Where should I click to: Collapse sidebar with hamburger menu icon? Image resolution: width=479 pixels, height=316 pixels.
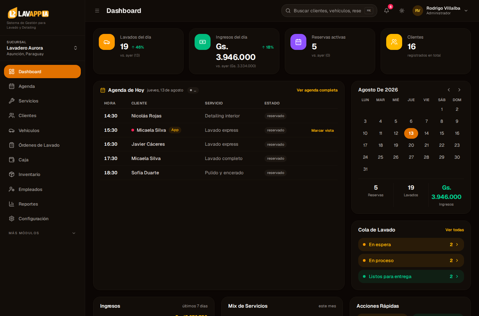97,11
